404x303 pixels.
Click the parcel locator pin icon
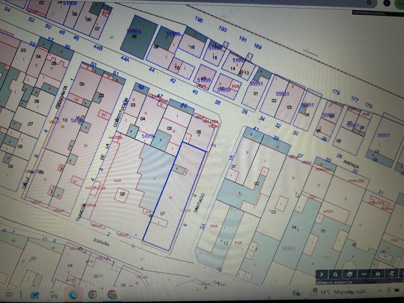pos(392,274)
